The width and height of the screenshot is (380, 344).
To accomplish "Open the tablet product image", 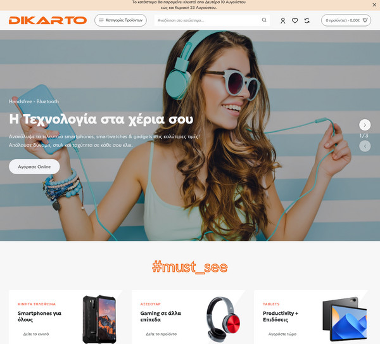I will coord(345,319).
